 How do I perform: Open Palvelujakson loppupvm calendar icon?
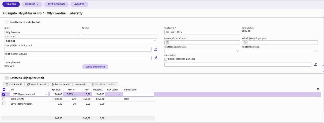pos(245,42)
